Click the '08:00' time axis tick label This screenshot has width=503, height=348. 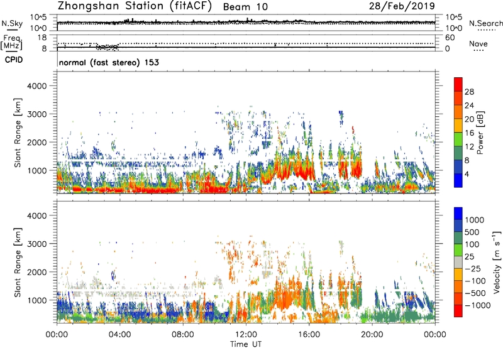[182, 335]
